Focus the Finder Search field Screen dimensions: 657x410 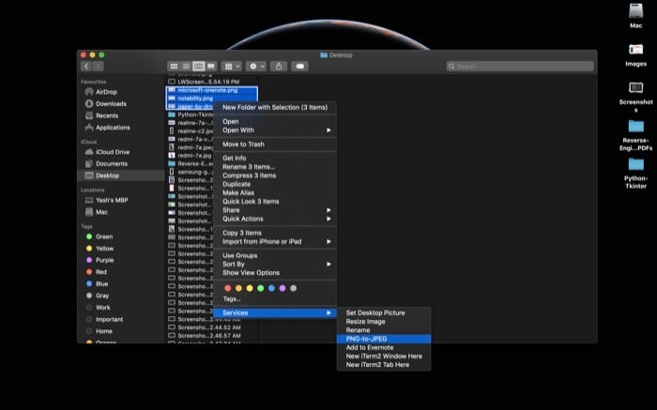click(x=520, y=67)
